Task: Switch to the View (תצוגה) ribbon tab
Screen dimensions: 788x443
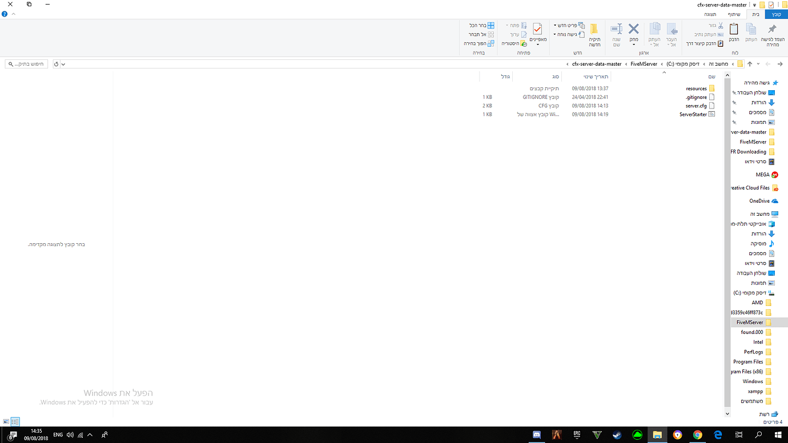Action: (710, 14)
